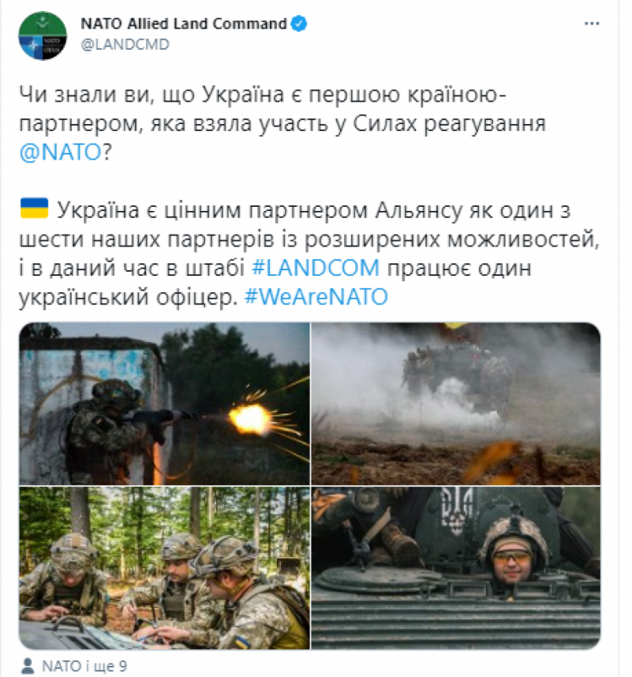632x677 pixels.
Task: View photo of smiling tank crewman
Action: tap(456, 568)
